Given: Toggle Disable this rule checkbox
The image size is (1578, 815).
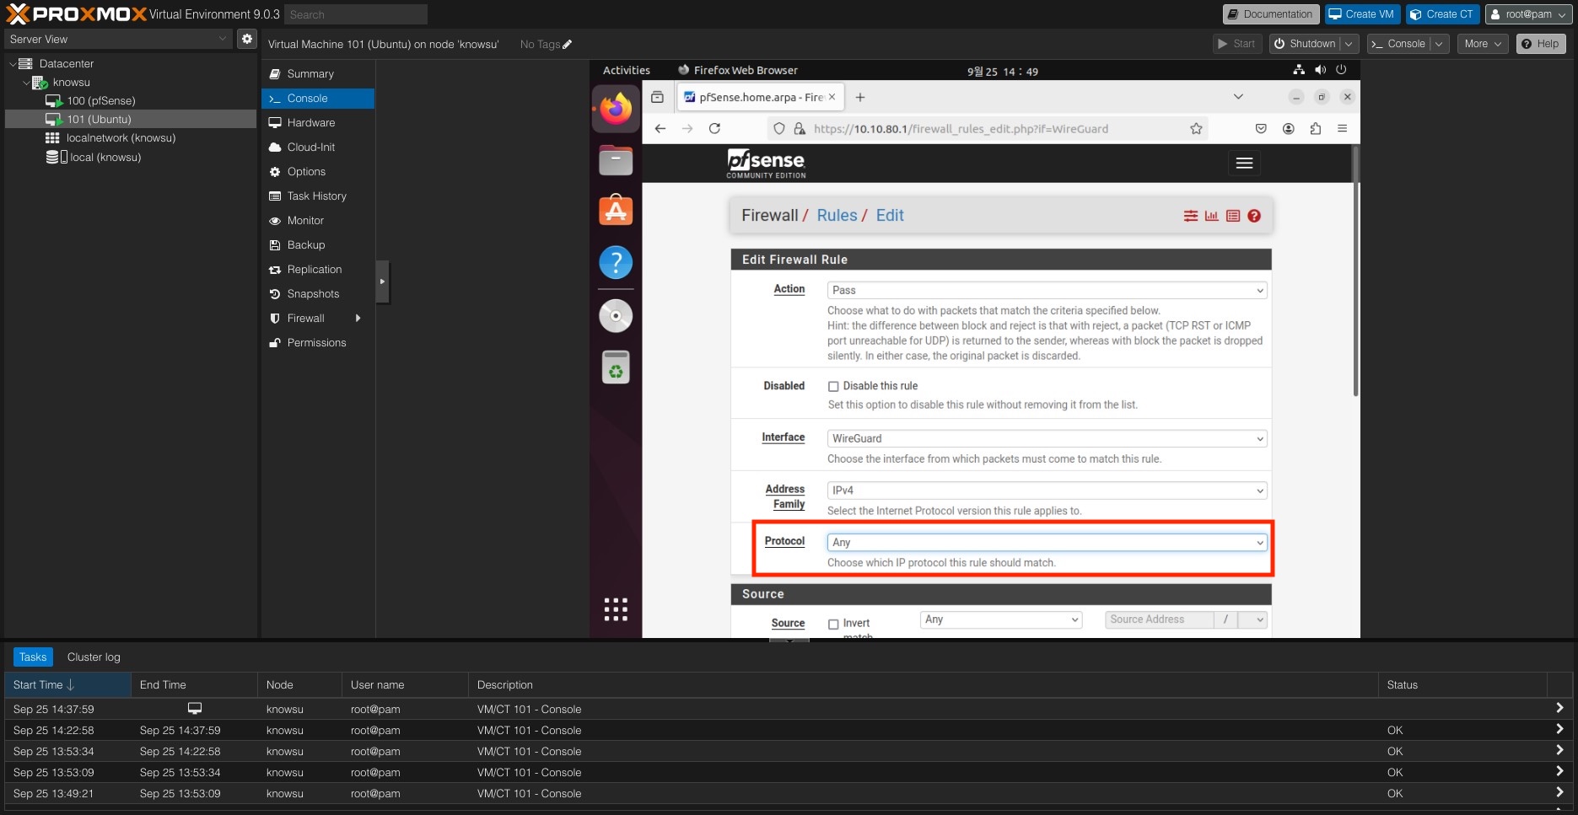Looking at the screenshot, I should click(833, 386).
